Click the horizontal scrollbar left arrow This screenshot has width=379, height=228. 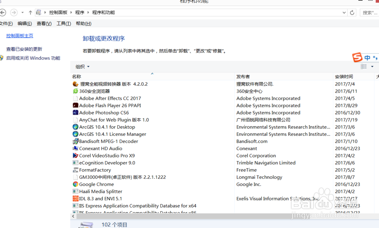point(73,216)
